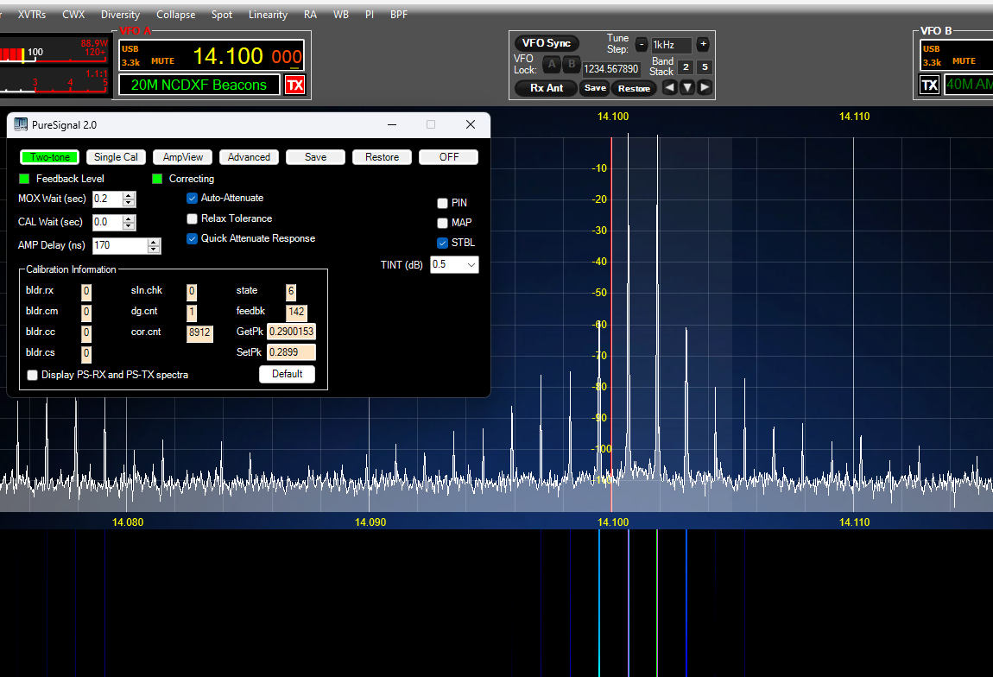
Task: Decrease tune step with minus button
Action: (x=642, y=44)
